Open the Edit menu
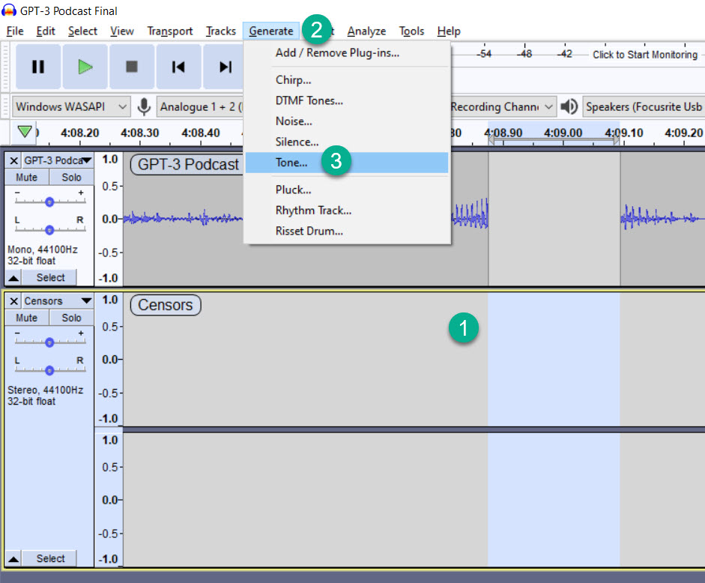Viewport: 705px width, 583px height. 46,31
